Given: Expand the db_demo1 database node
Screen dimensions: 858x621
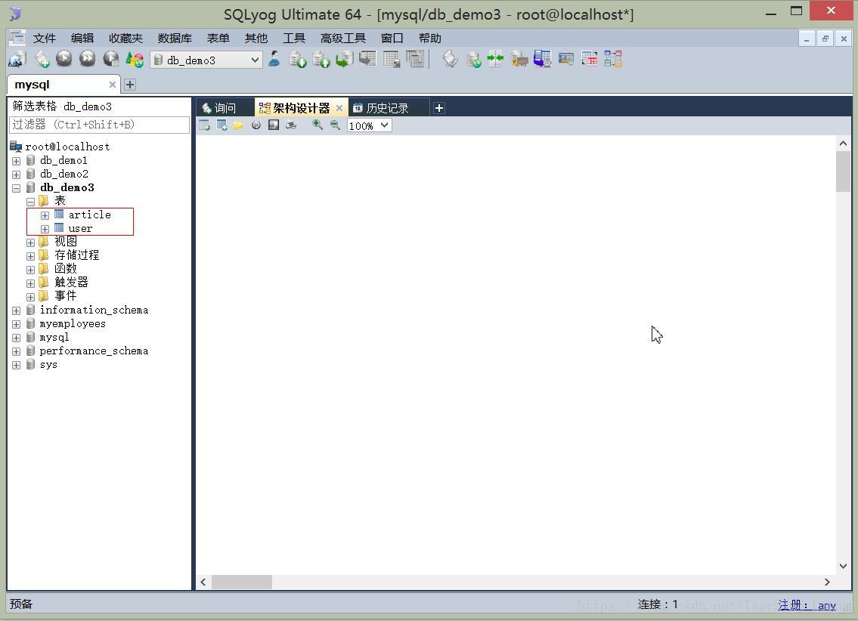Looking at the screenshot, I should 17,161.
